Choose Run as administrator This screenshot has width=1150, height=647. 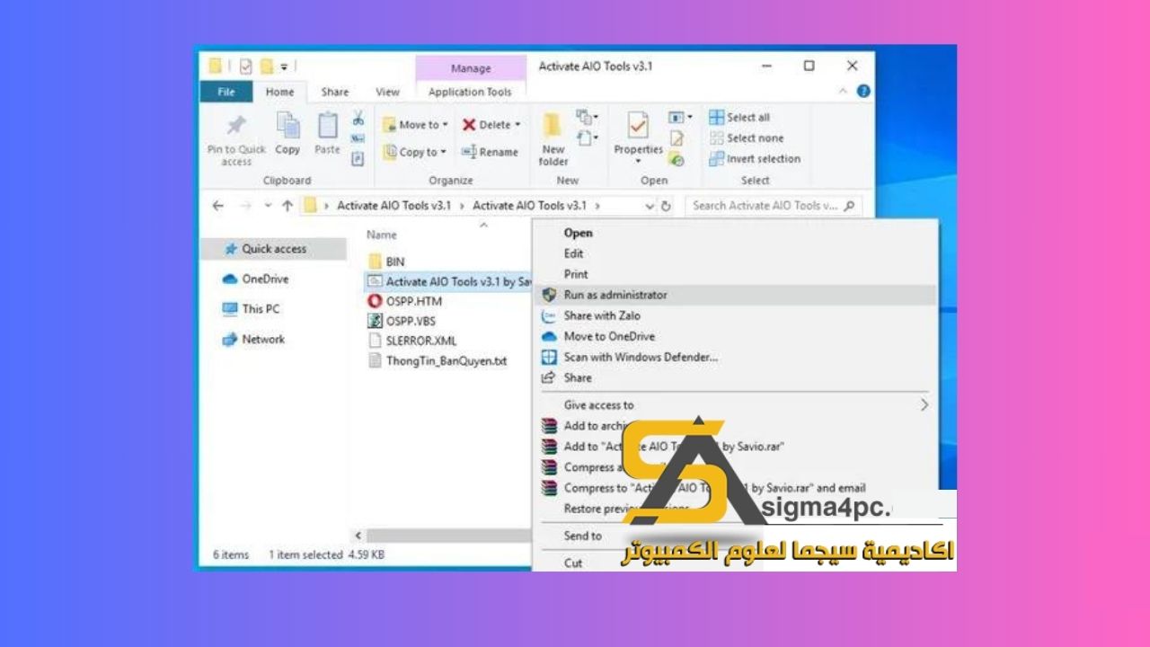735,295
